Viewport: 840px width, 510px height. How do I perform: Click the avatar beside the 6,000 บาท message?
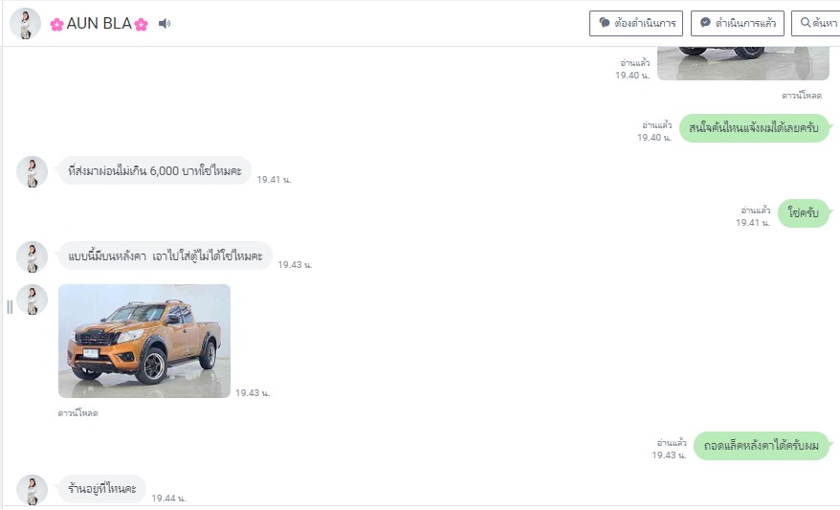click(x=33, y=172)
